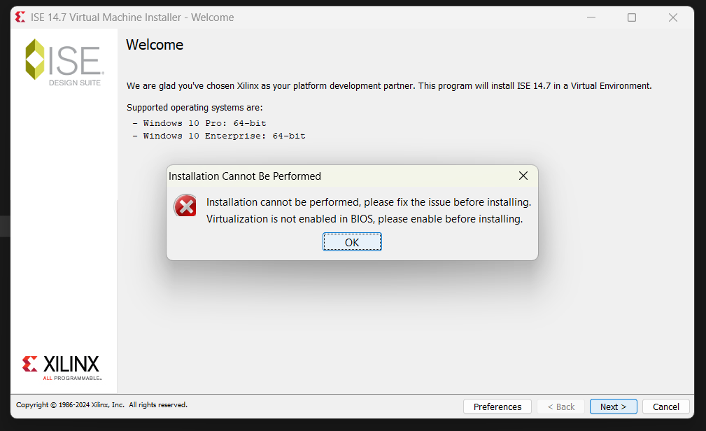Click 'Virtualization is not enabled in BIOS' message
The height and width of the screenshot is (431, 706).
[x=365, y=219]
